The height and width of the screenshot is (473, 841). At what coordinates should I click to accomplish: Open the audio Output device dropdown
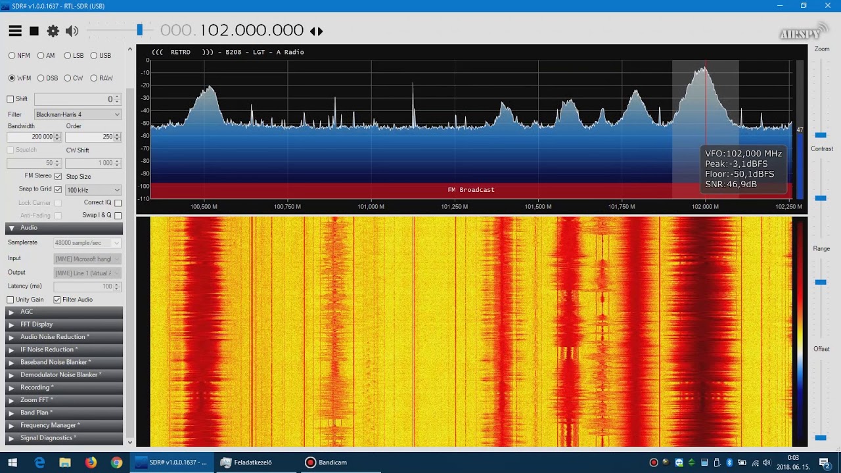coord(87,273)
